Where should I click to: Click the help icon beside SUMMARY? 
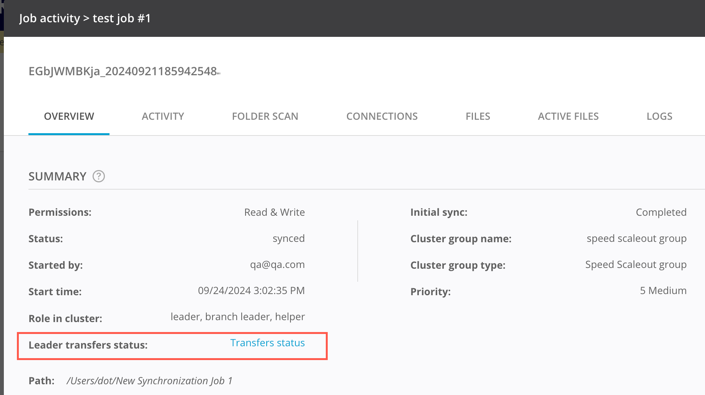click(99, 176)
